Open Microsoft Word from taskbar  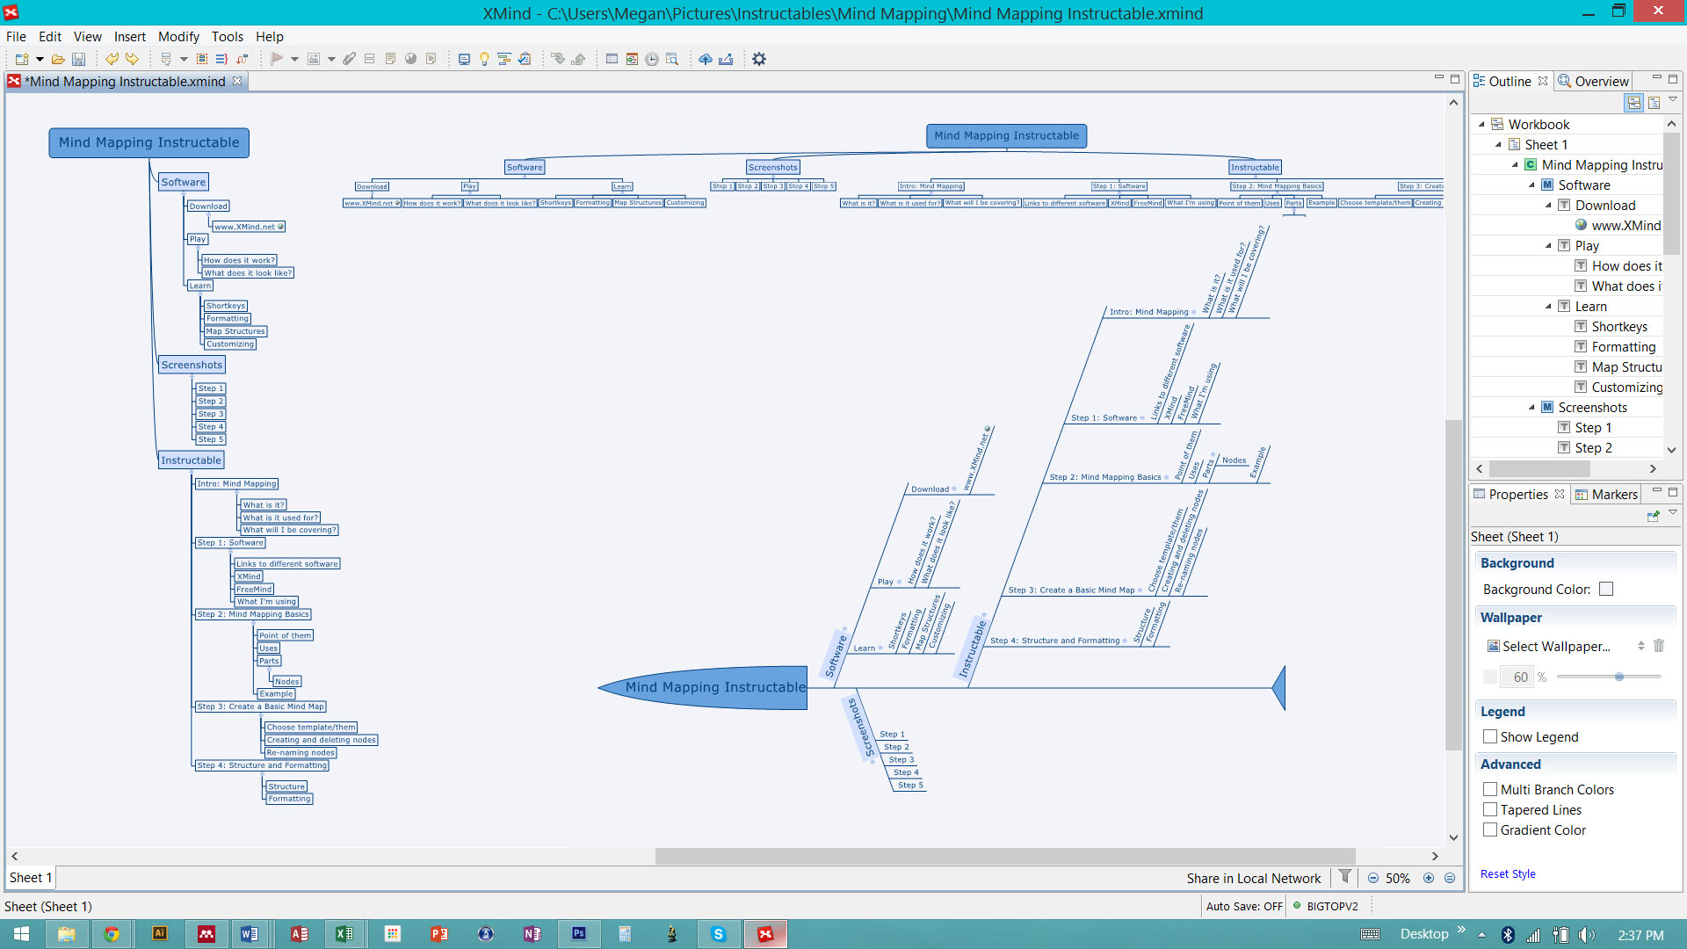250,934
